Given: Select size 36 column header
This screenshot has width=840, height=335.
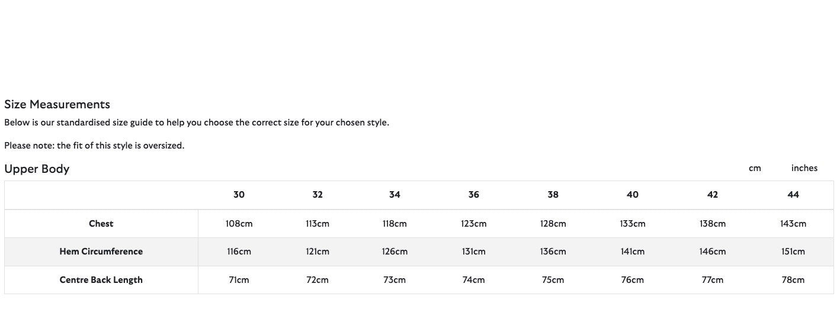Looking at the screenshot, I should tap(473, 195).
